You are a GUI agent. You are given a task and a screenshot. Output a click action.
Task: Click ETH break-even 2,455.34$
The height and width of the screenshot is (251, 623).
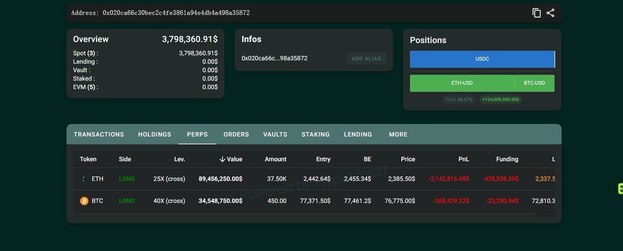click(358, 179)
